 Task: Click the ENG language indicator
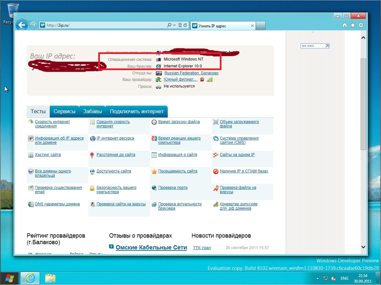tap(344, 278)
